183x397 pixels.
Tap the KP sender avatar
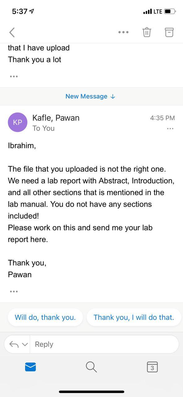17,122
